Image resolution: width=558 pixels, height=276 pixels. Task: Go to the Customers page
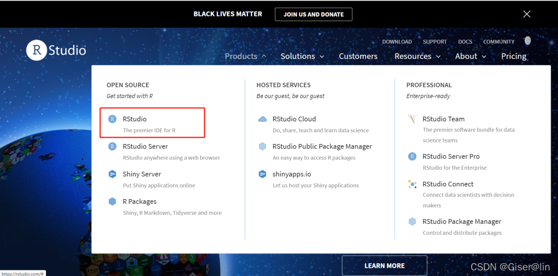(x=358, y=56)
